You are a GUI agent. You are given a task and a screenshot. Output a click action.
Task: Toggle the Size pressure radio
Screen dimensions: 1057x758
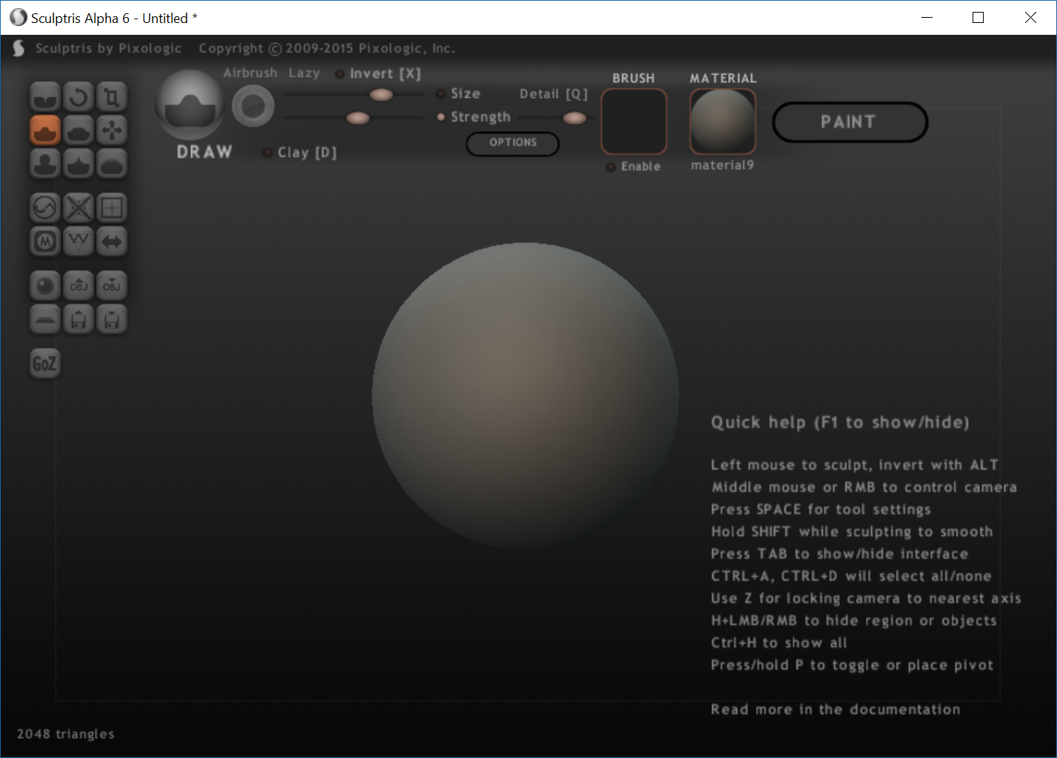pyautogui.click(x=441, y=93)
